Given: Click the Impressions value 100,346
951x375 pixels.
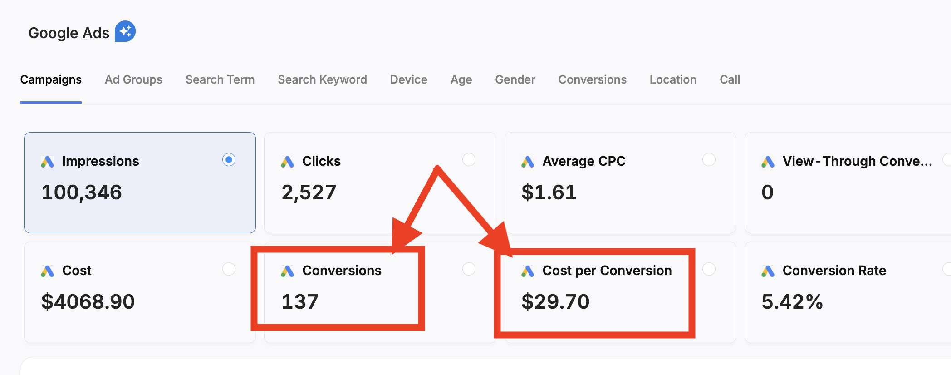Looking at the screenshot, I should tap(82, 192).
